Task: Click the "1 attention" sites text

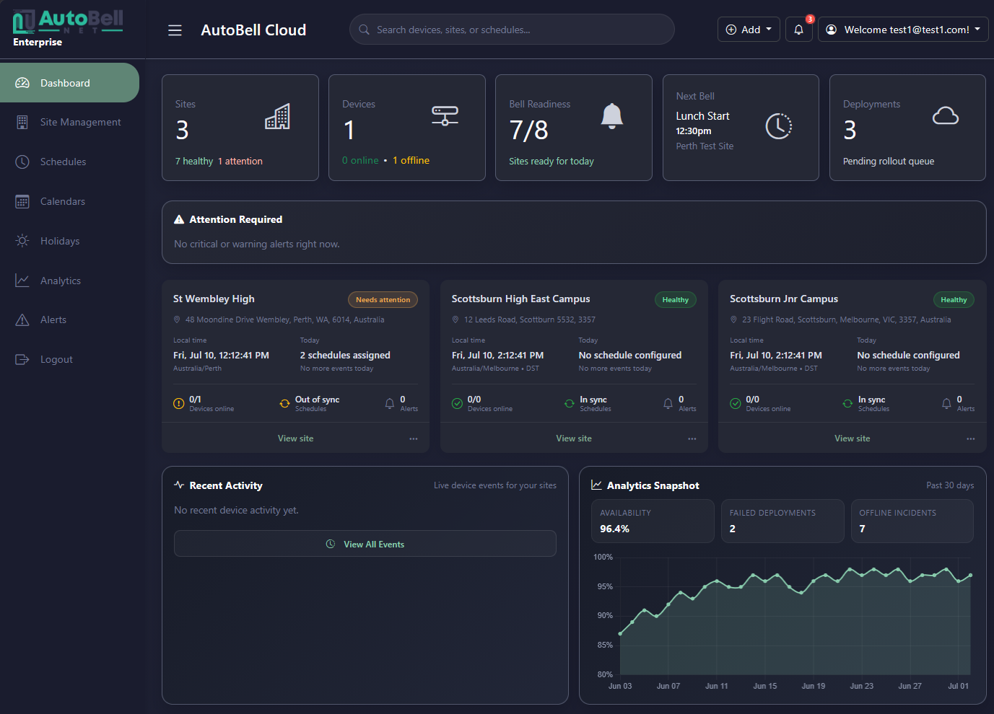Action: (240, 161)
